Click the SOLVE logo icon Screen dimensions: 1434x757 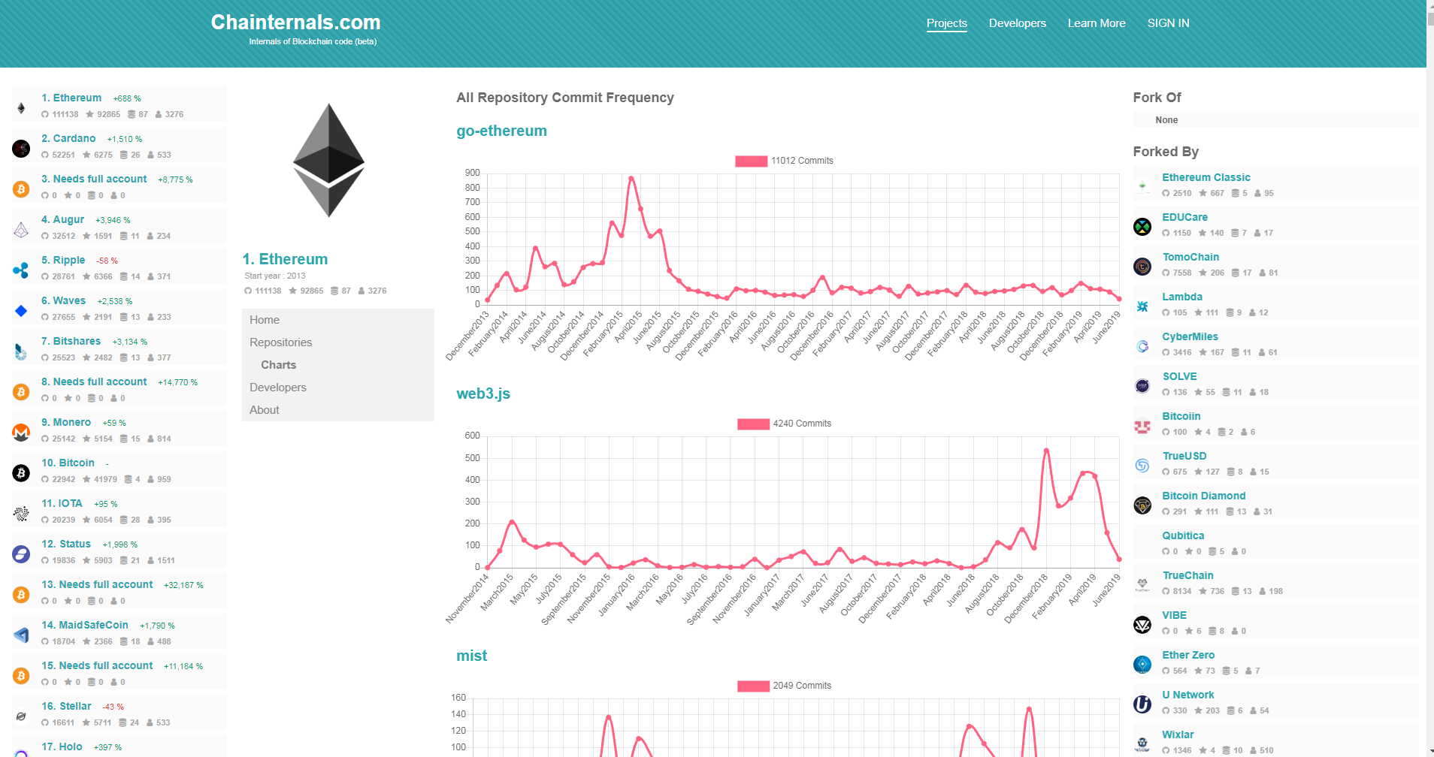coord(1142,385)
